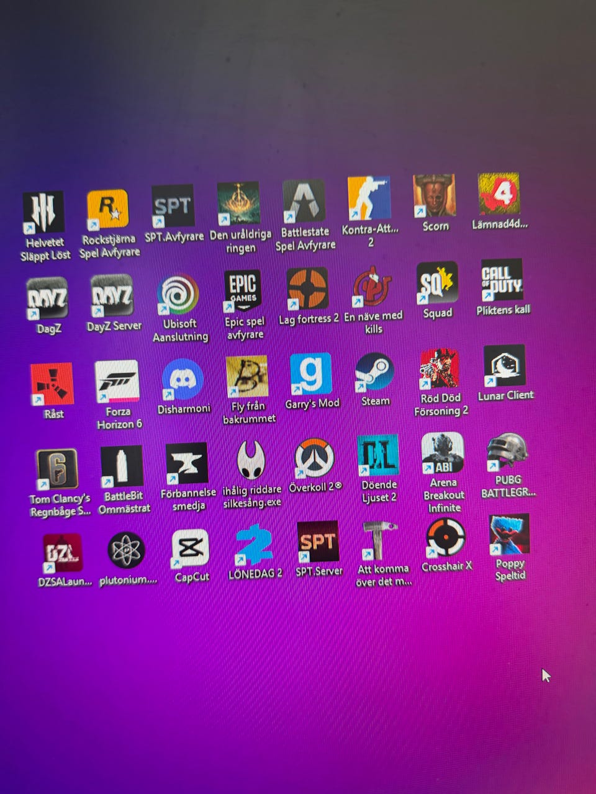Screen dimensions: 596x794
Task: Select the Förbannelse smedja icon
Action: [187, 464]
